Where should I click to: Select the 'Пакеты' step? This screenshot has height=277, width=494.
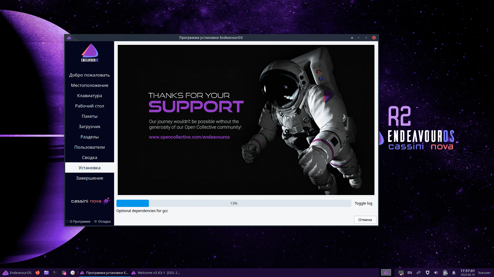[90, 116]
